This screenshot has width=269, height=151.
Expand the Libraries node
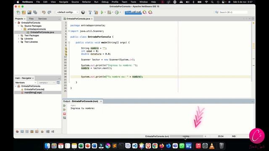(18, 39)
